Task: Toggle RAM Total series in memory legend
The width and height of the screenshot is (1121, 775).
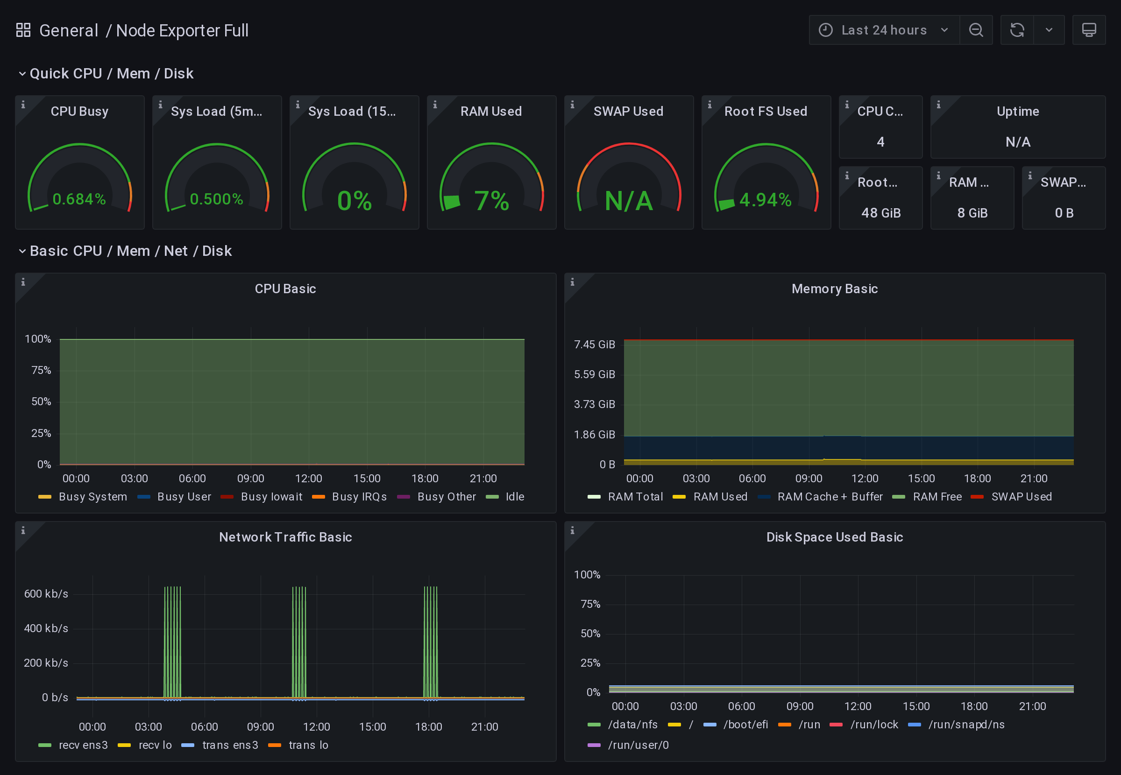Action: point(635,497)
